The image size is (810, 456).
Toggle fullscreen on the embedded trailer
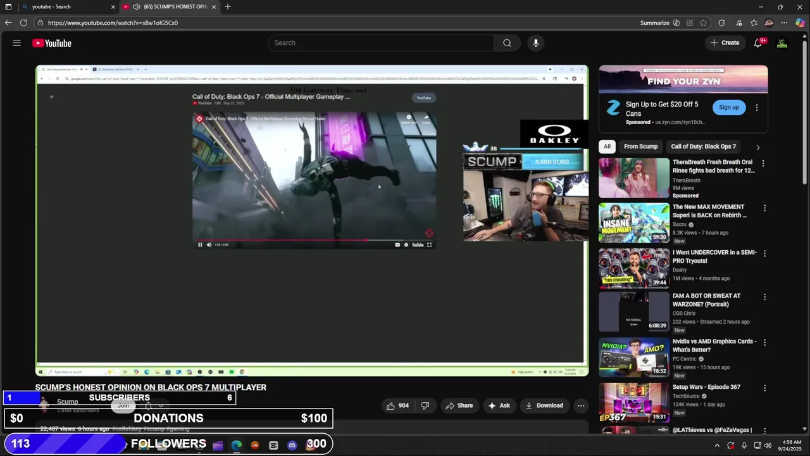coord(429,244)
